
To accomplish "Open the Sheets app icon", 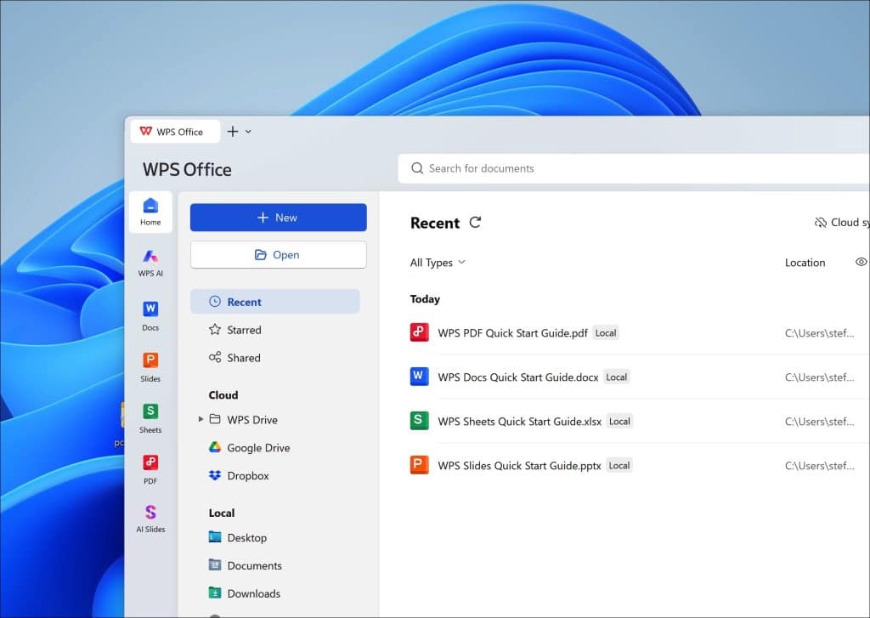I will point(150,414).
